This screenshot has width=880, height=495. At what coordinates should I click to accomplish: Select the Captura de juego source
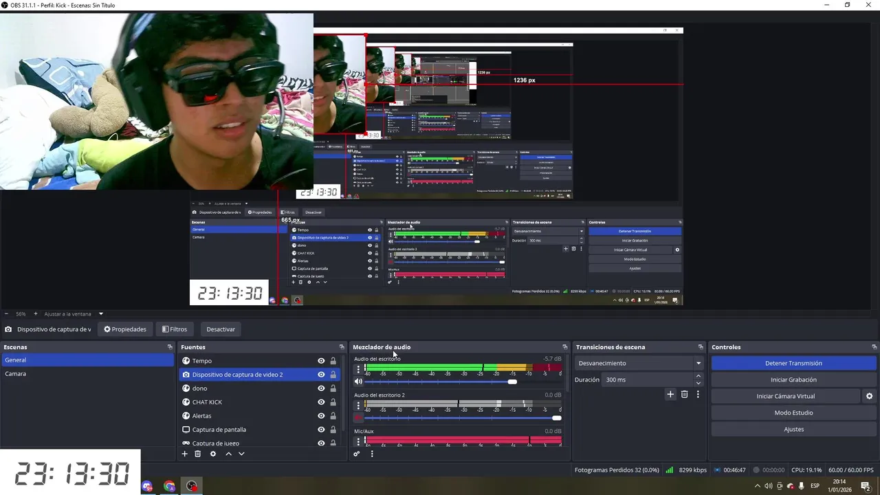pos(261,443)
